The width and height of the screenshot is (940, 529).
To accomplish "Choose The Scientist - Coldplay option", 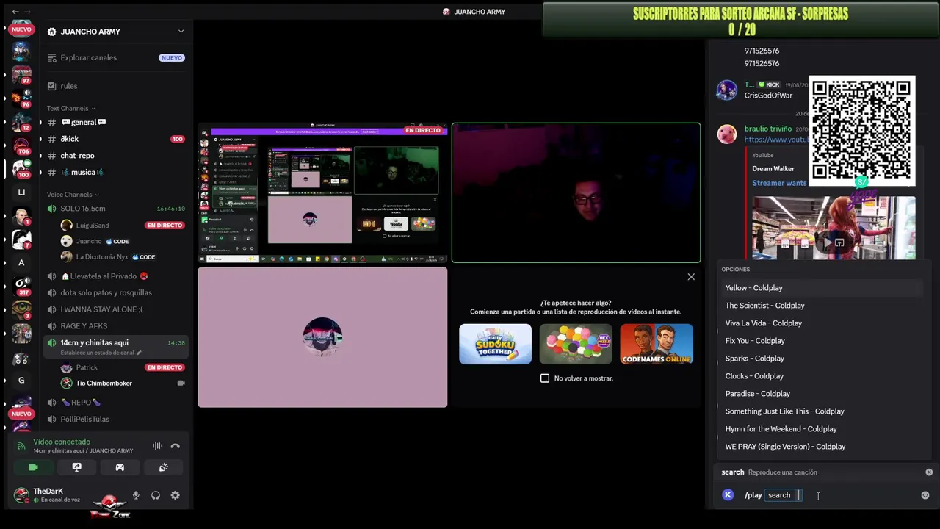I will 822,306.
